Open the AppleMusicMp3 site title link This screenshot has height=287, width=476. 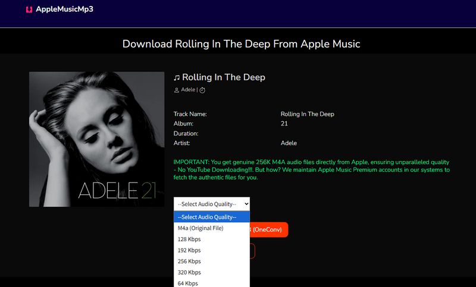[x=64, y=9]
